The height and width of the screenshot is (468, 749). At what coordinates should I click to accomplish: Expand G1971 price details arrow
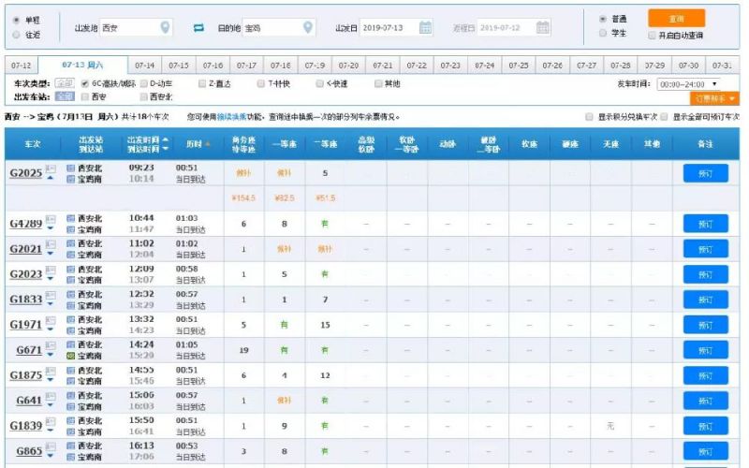pyautogui.click(x=51, y=329)
